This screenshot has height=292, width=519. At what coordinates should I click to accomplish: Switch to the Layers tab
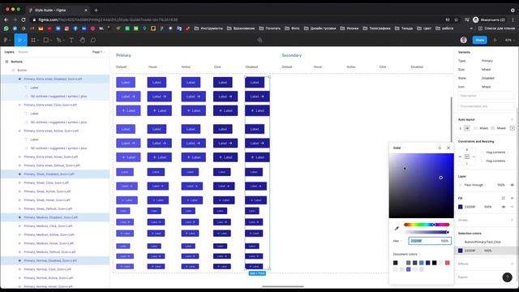click(x=9, y=52)
